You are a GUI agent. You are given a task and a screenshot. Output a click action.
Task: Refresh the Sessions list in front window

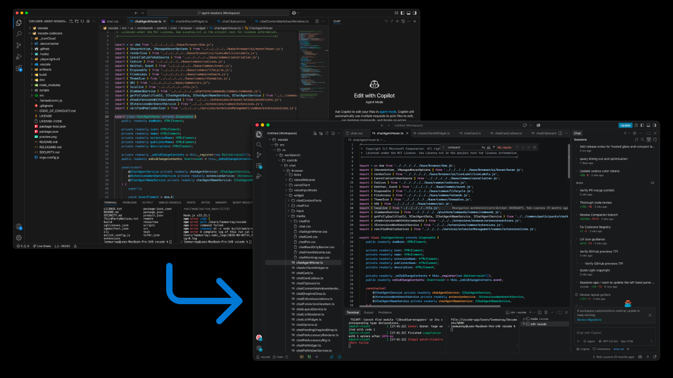click(x=637, y=140)
